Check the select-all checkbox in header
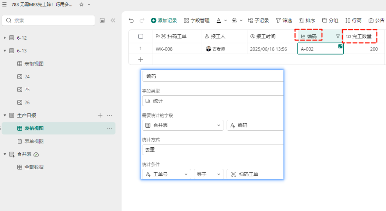386x211 pixels. (x=141, y=37)
